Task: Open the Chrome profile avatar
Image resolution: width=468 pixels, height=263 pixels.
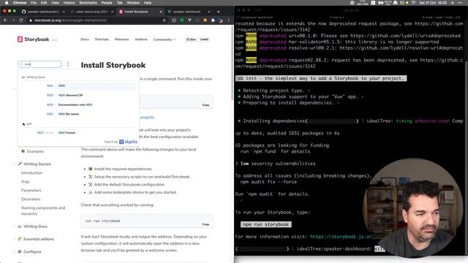Action: [221, 20]
